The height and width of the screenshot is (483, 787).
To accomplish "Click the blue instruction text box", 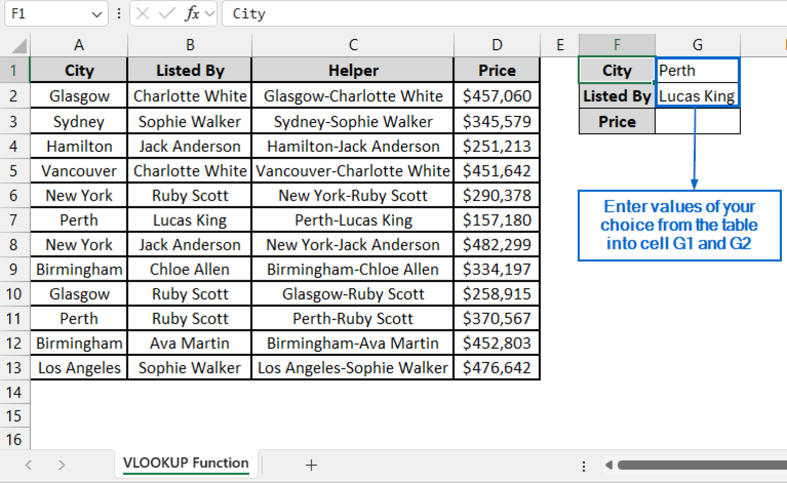I will 679,225.
